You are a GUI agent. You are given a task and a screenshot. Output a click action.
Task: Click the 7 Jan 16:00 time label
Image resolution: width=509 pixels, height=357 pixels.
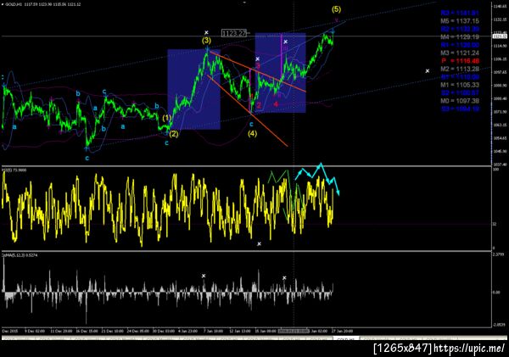(213, 331)
